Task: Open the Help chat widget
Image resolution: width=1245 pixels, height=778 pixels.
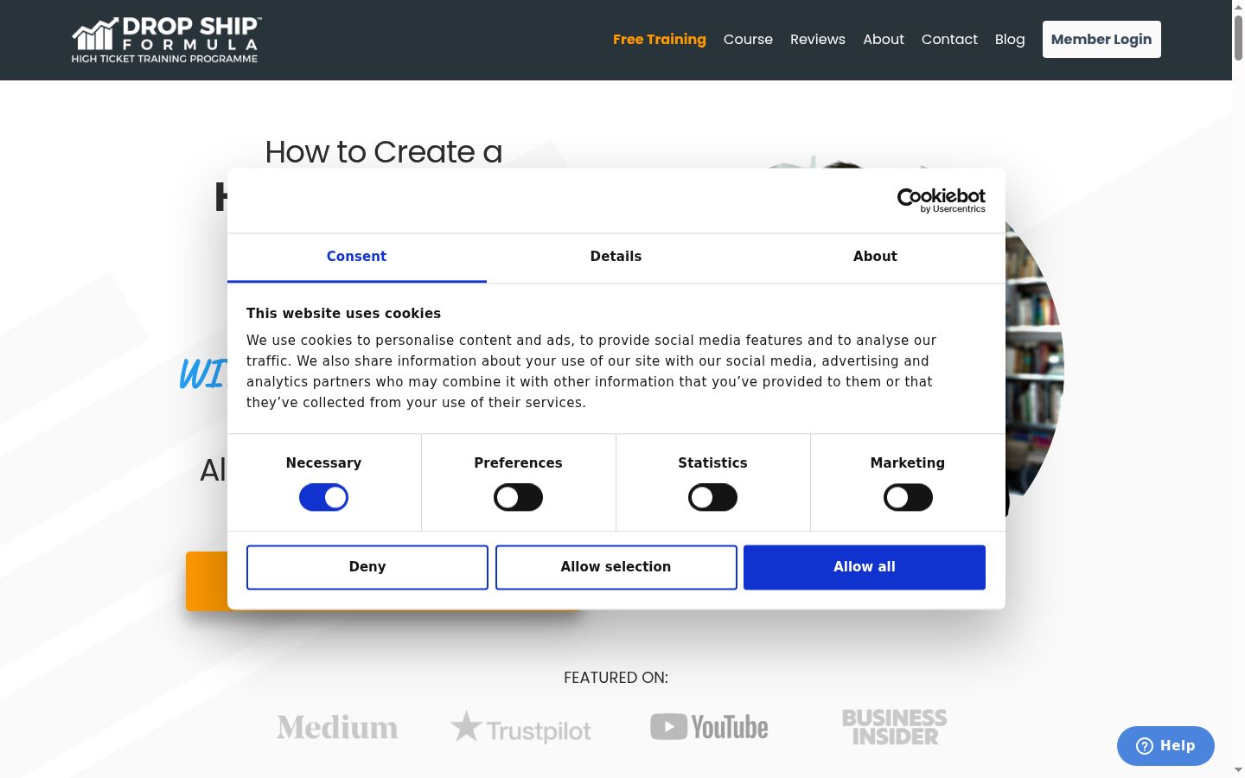Action: [x=1165, y=746]
